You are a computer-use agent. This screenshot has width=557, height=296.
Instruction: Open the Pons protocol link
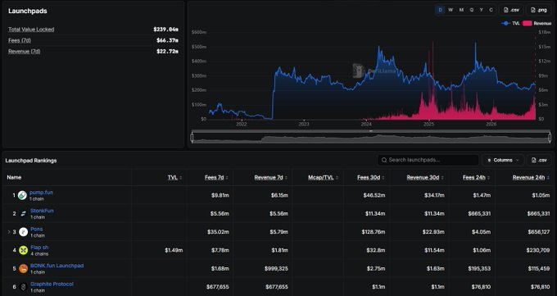37,229
